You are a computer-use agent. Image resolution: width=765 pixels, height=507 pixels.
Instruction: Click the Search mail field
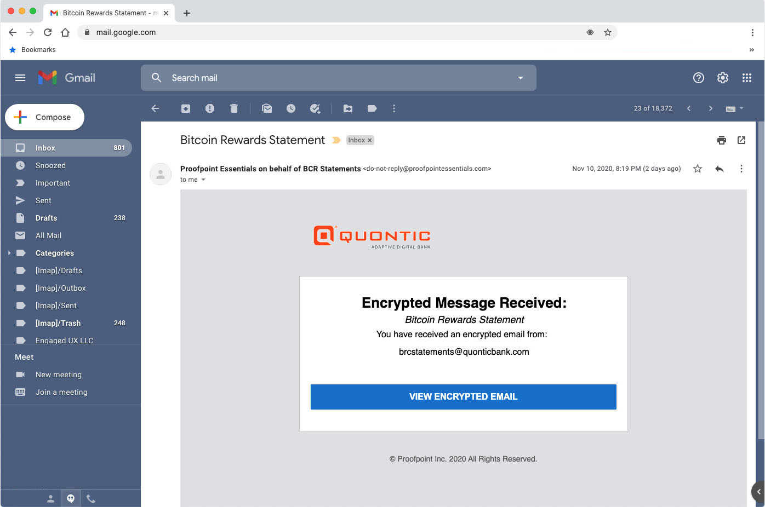pos(339,78)
